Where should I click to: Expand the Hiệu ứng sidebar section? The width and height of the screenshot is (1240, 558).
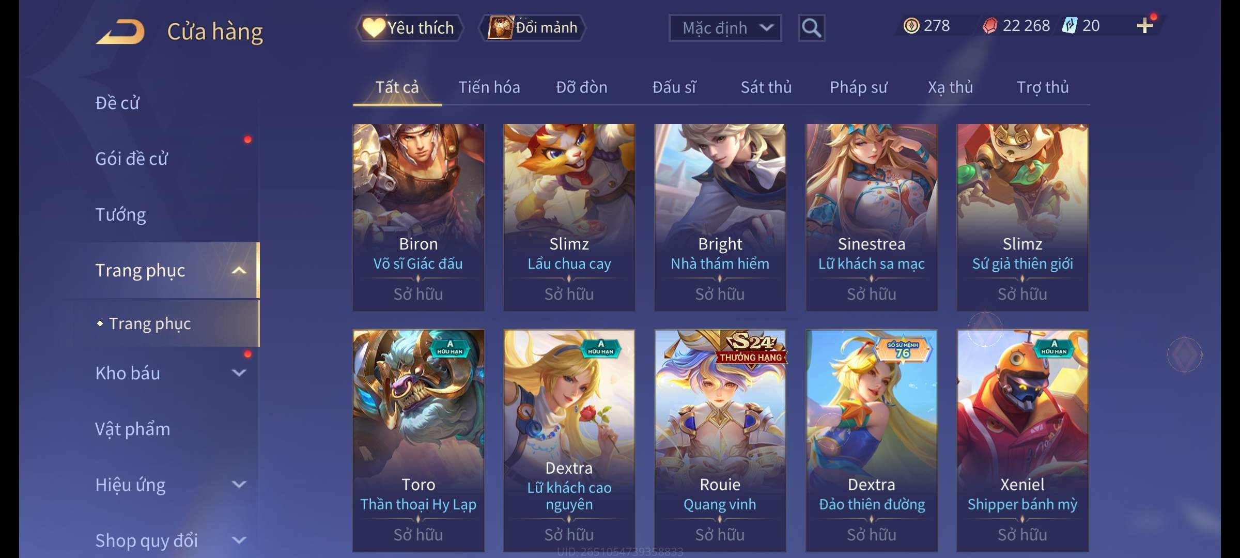tap(239, 484)
